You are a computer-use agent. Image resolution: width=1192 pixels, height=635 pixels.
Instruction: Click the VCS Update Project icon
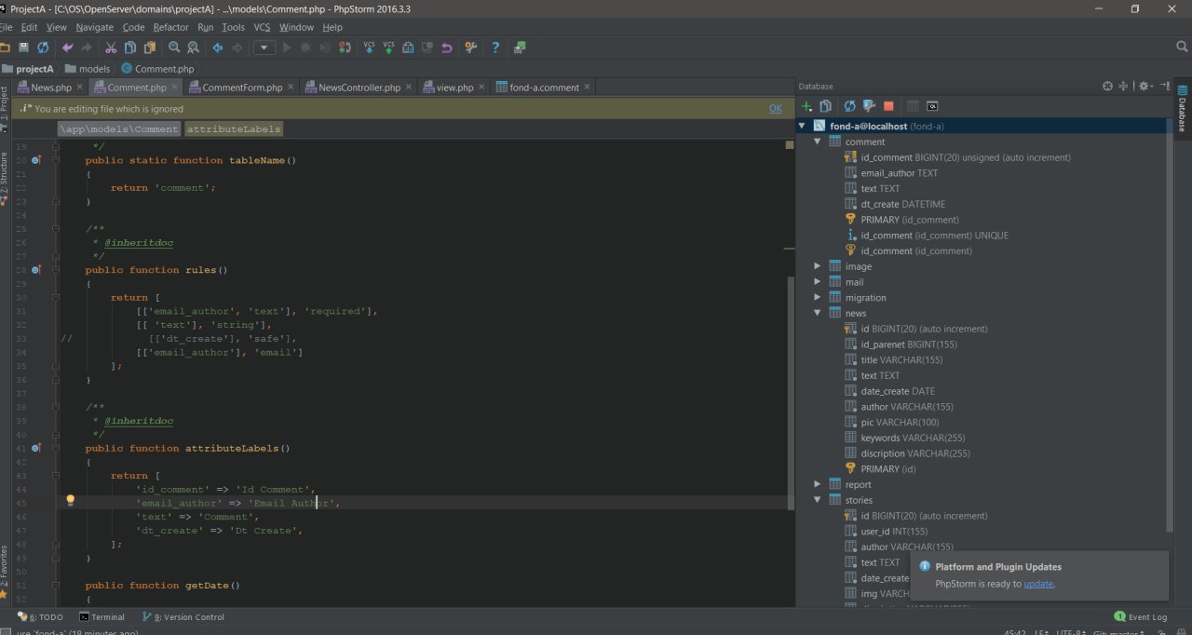click(x=370, y=47)
